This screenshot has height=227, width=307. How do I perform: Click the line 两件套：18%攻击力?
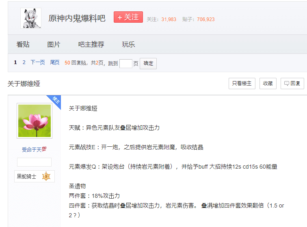tap(94, 196)
